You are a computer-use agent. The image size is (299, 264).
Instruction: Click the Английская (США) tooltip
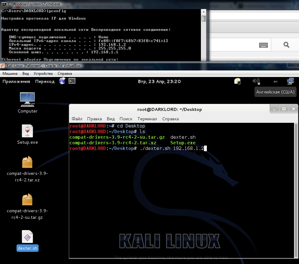pos(275,92)
